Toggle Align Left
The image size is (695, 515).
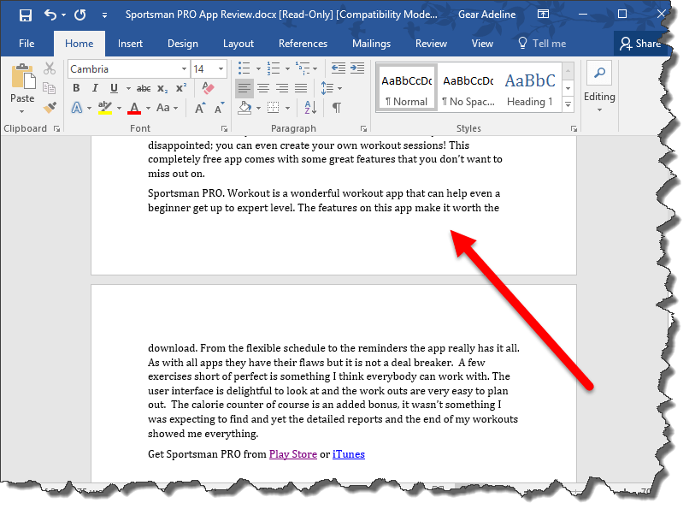(244, 88)
